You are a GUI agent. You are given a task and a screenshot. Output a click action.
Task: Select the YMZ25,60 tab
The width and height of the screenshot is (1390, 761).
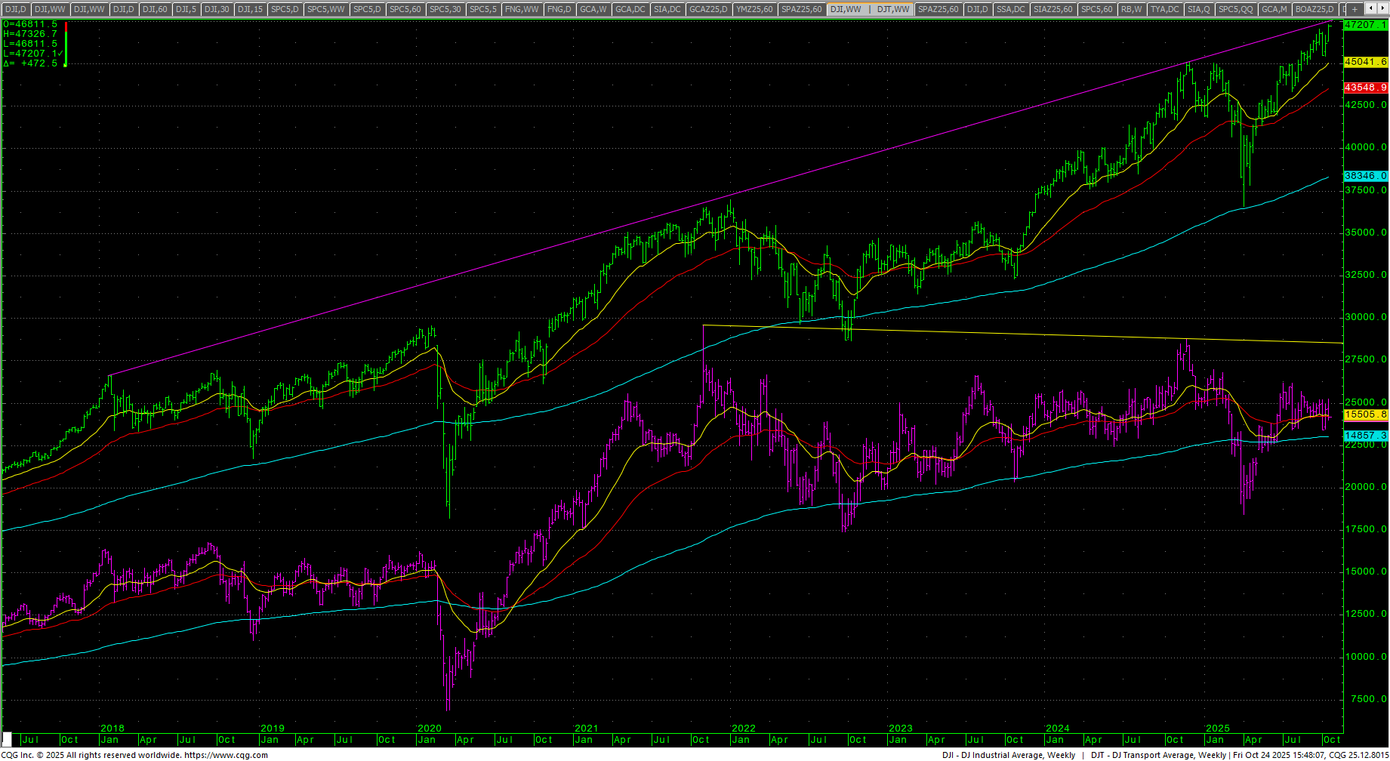(754, 9)
